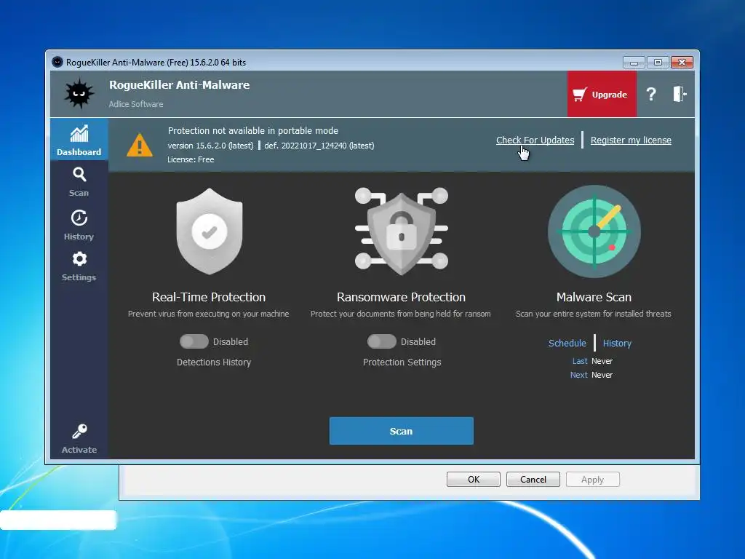The height and width of the screenshot is (559, 745).
Task: Open help via the question mark icon
Action: tap(651, 94)
